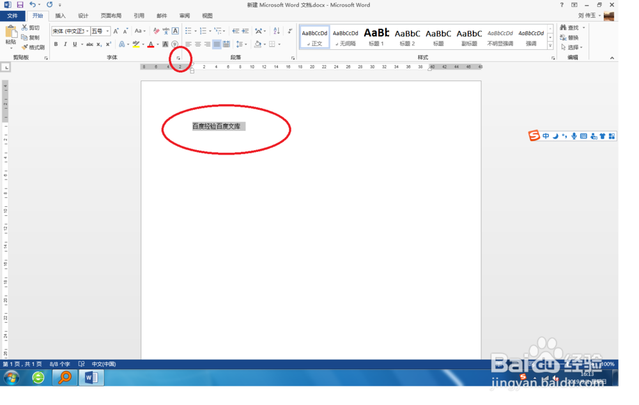This screenshot has width=639, height=405.
Task: Click the Replace (替换) button
Action: (x=570, y=38)
